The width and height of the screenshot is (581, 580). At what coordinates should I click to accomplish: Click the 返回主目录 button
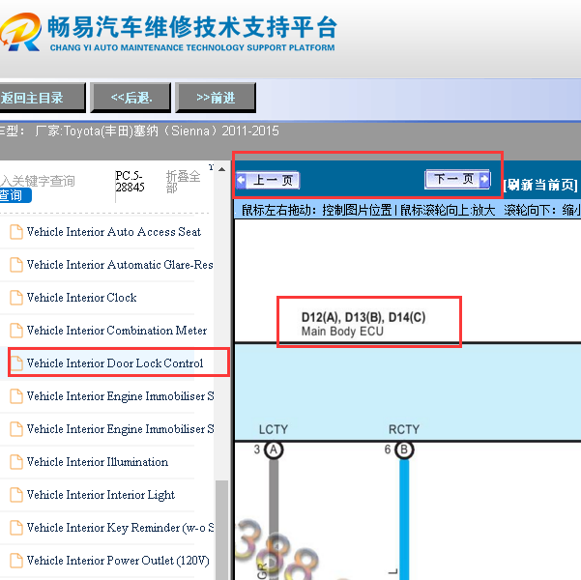tap(42, 98)
